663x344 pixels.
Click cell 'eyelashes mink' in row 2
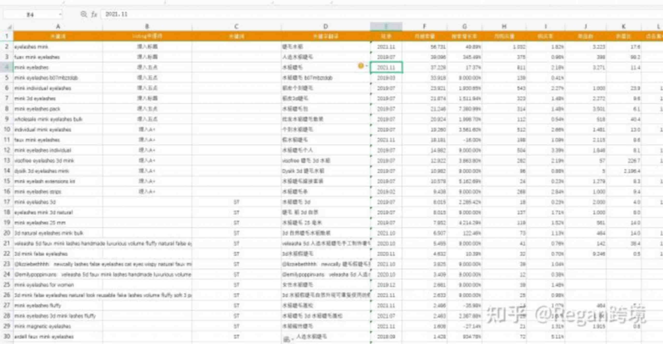coord(58,47)
